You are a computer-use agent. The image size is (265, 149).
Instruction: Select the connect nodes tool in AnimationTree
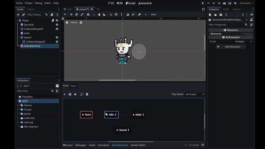(75, 94)
